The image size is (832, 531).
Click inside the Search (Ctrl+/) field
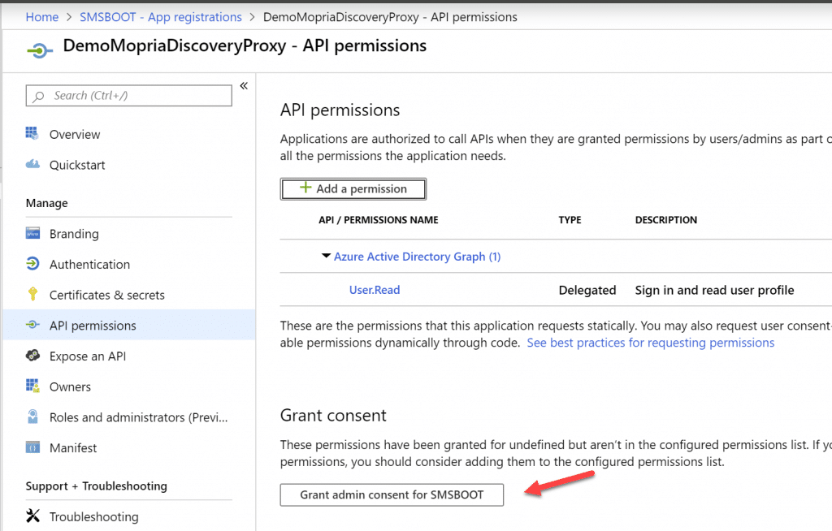128,96
